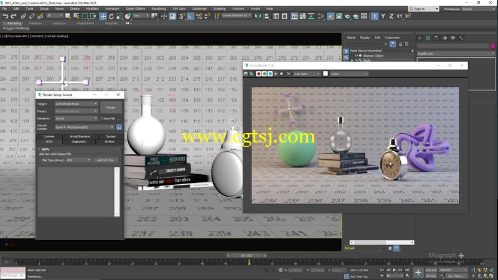498x280 pixels.
Task: Open the Modifier List dropdown
Action: tap(456, 54)
